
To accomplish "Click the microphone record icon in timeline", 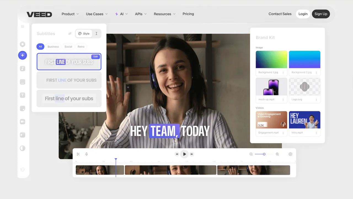I will pyautogui.click(x=87, y=154).
